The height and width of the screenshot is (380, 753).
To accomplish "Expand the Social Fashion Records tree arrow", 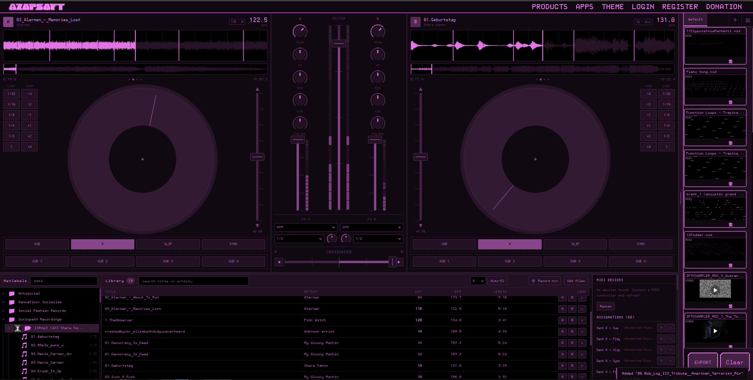I will (4, 311).
